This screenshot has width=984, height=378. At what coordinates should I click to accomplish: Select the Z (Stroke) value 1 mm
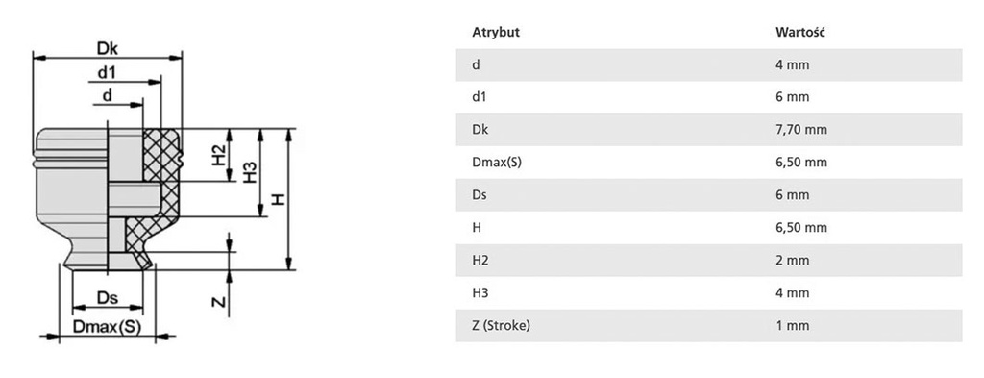tap(793, 326)
